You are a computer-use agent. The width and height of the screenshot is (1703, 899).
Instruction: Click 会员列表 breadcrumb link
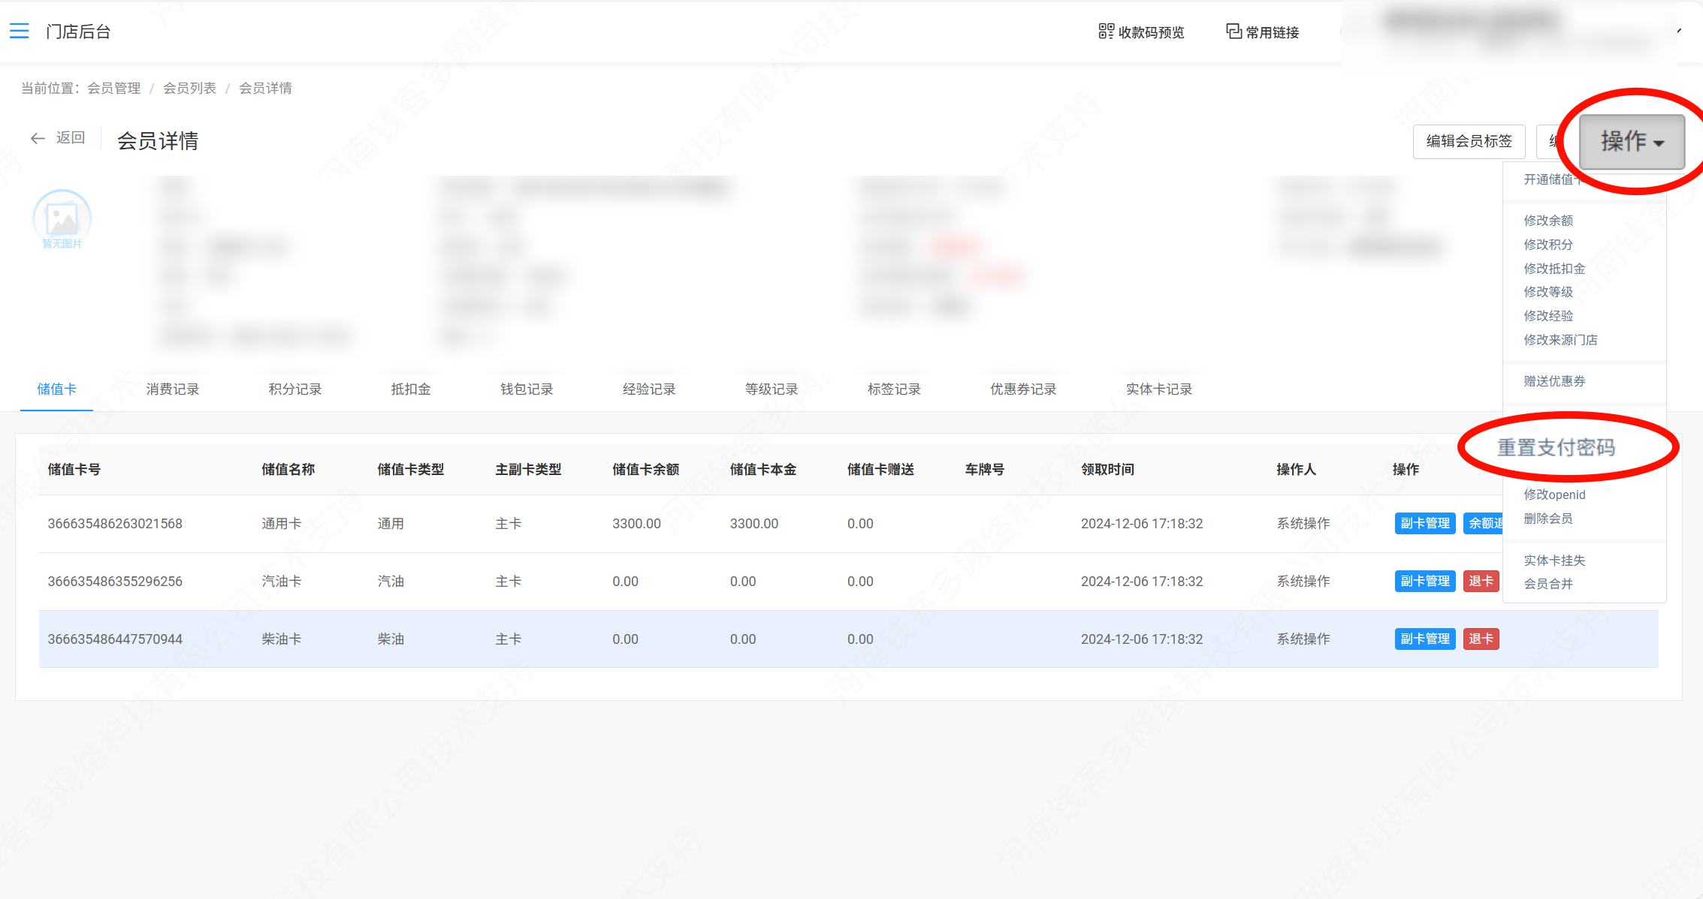coord(189,89)
